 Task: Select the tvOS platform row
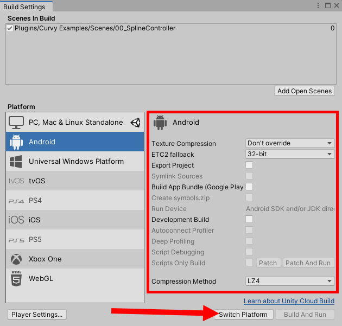click(75, 181)
